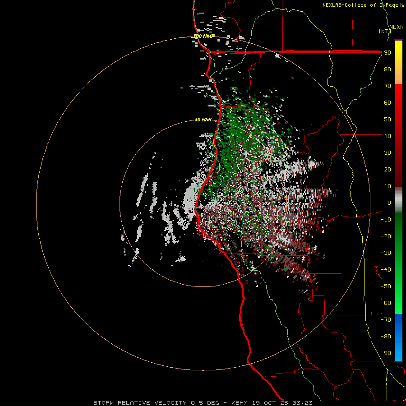Click the 50 value on the velocity scale
This screenshot has width=406, height=406.
(388, 120)
